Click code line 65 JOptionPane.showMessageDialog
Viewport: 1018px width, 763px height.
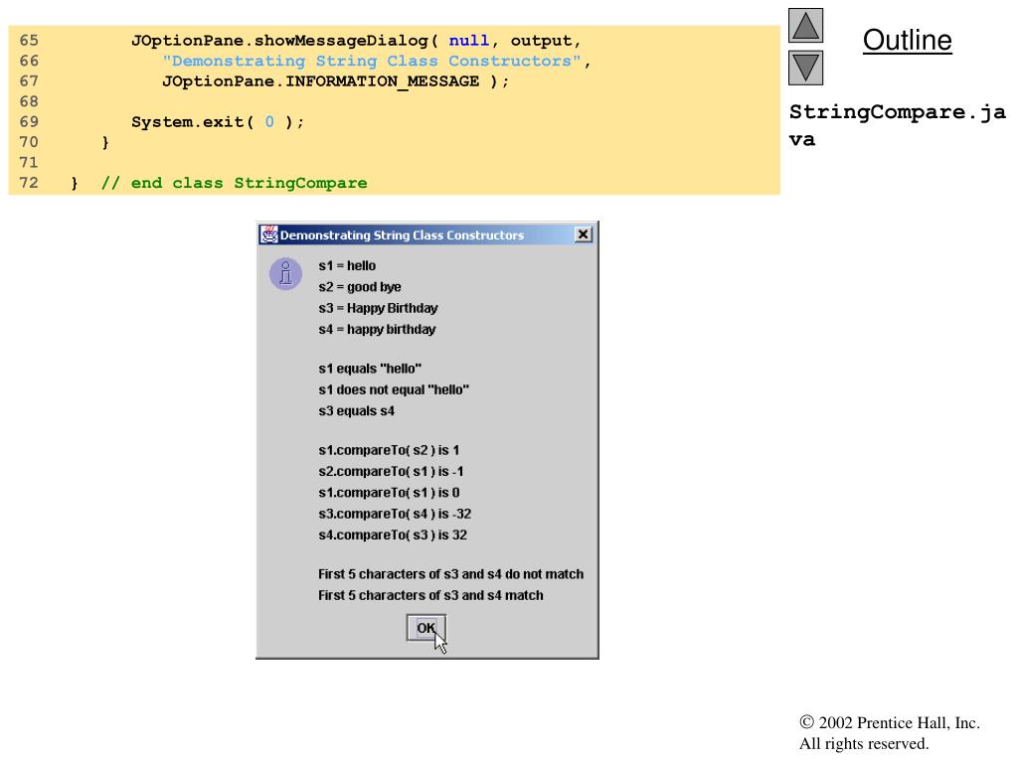(x=356, y=40)
